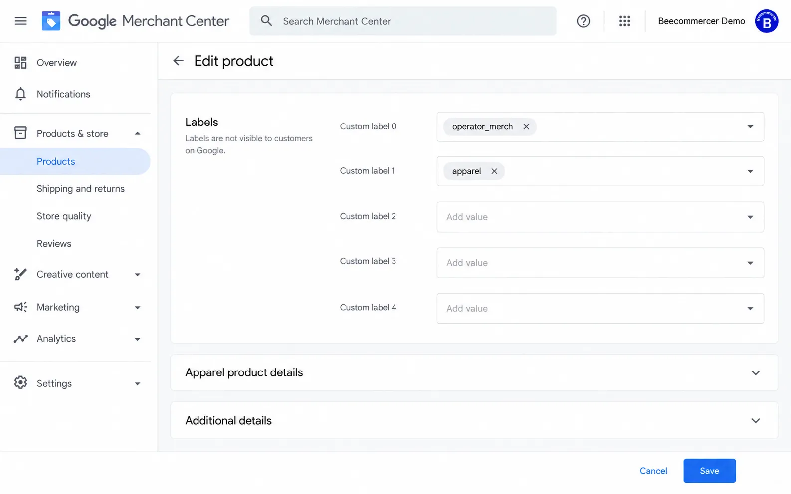Open the Custom label 4 dropdown arrow

click(750, 308)
